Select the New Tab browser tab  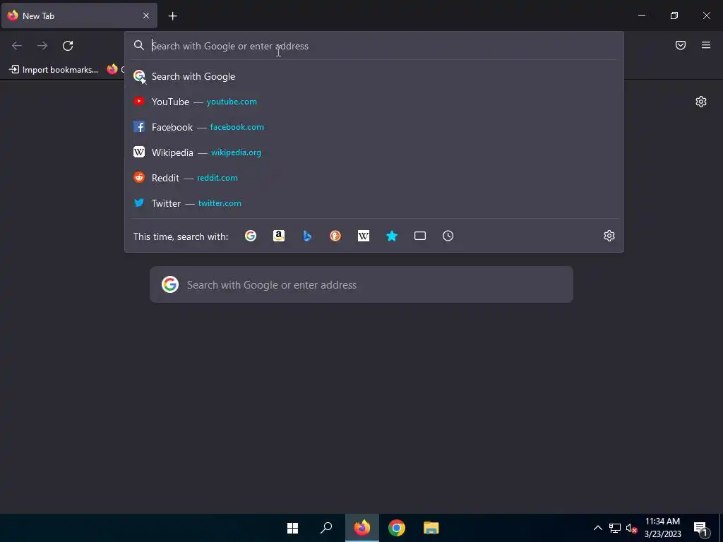tap(79, 16)
